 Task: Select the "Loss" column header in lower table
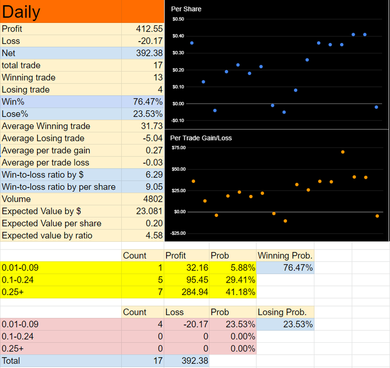click(186, 312)
